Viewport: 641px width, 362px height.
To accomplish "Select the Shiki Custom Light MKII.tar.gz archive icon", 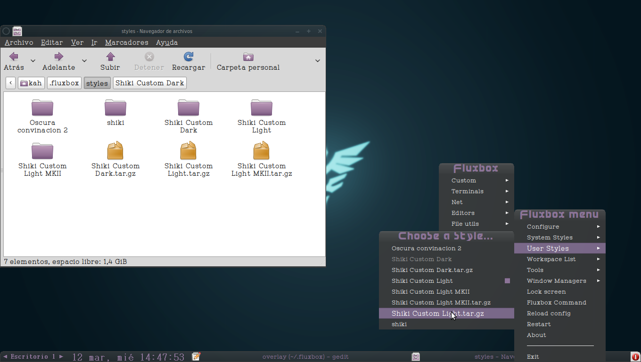I will tap(262, 150).
